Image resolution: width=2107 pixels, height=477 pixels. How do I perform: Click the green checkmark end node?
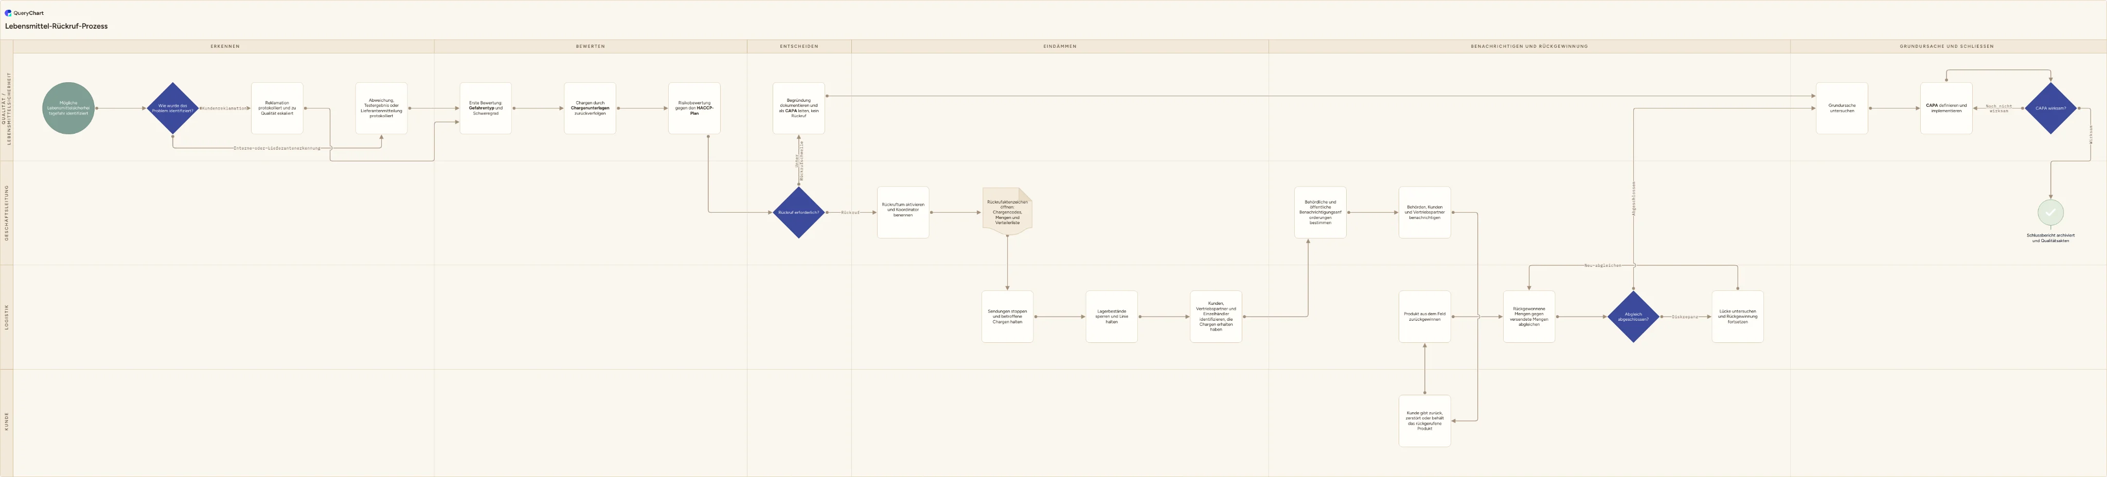(x=2050, y=212)
